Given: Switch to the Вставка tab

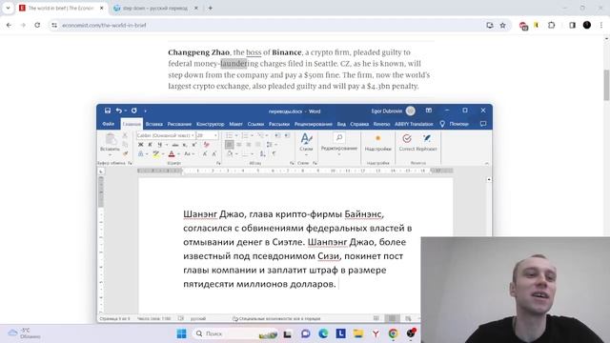Looking at the screenshot, I should (154, 124).
